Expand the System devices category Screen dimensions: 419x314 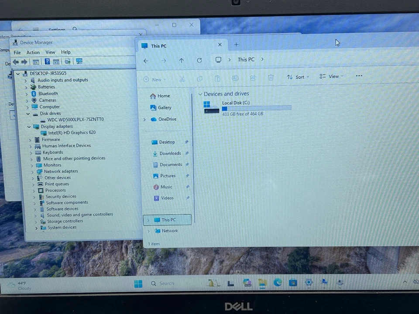tap(36, 228)
